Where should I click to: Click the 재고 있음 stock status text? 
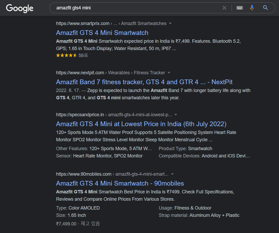coord(90,224)
